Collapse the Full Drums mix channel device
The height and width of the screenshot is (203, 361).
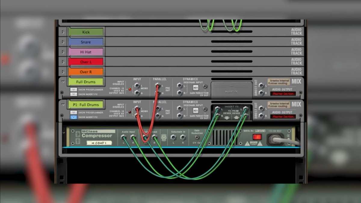click(63, 81)
